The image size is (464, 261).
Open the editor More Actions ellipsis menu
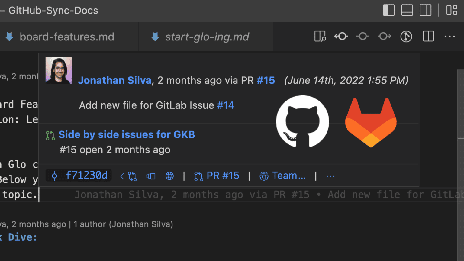click(x=450, y=36)
